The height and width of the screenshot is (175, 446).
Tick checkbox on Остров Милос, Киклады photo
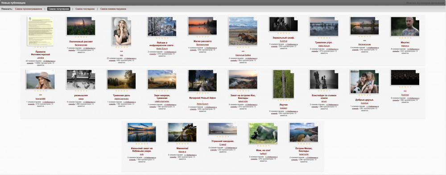[x=316, y=124]
